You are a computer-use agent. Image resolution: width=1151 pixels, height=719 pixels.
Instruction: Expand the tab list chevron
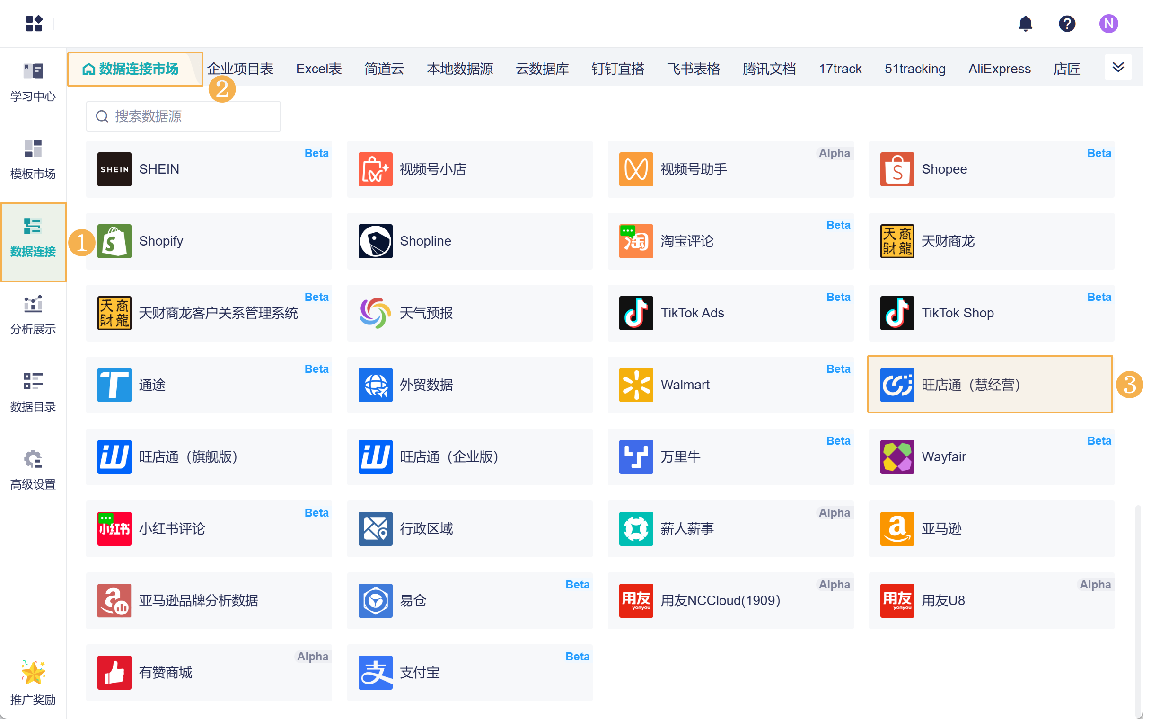click(x=1118, y=67)
